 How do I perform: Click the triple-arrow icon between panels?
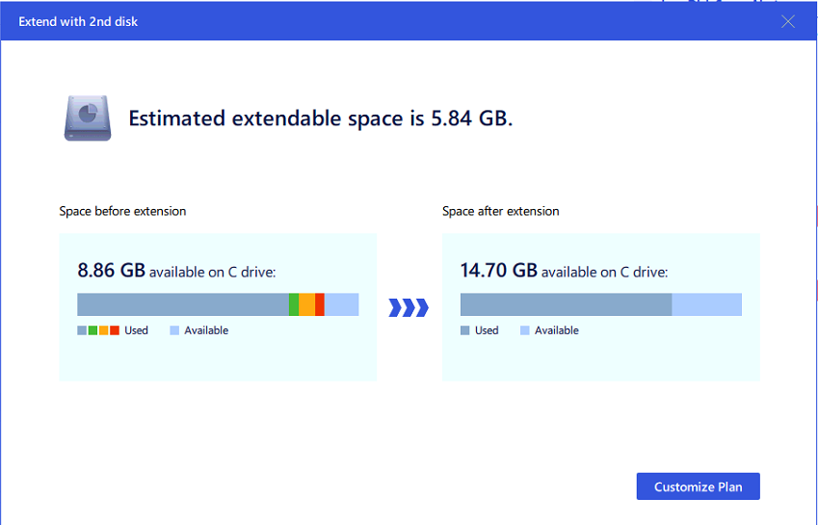[408, 307]
